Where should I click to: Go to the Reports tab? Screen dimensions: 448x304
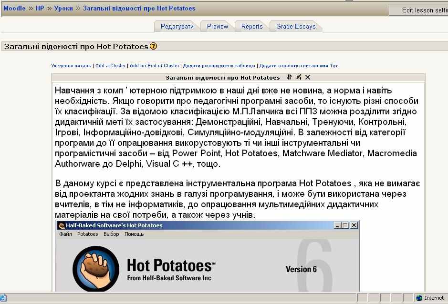click(252, 27)
